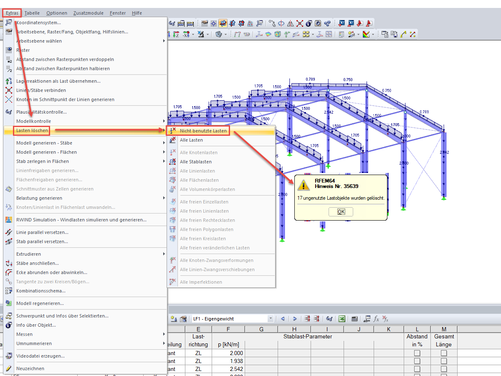Click the fx formula icon in table toolbar

(377, 319)
